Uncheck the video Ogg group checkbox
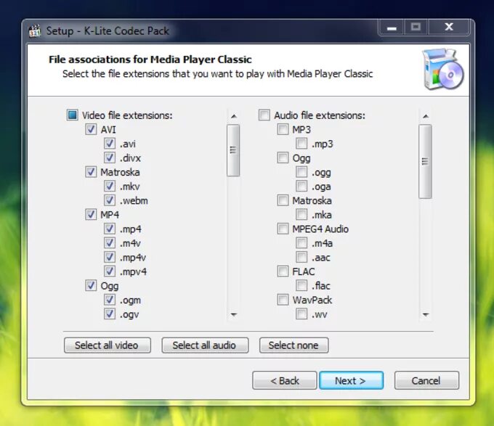This screenshot has height=426, width=494. pos(91,285)
